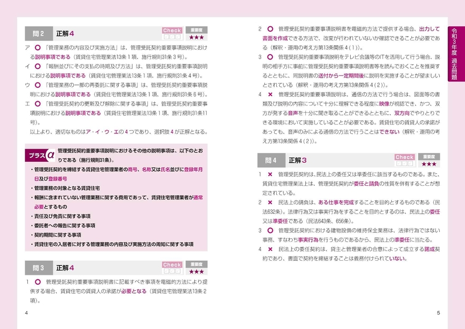This screenshot has width=465, height=329.
Task: Click the circle mark on answer イ
Action: click(38, 66)
